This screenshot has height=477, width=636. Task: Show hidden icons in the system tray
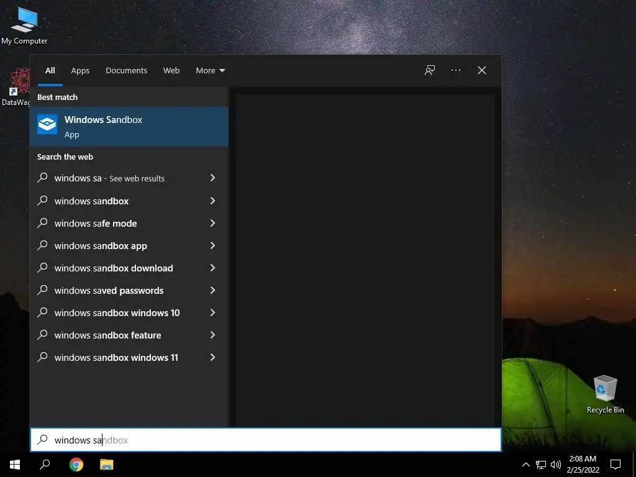(525, 465)
